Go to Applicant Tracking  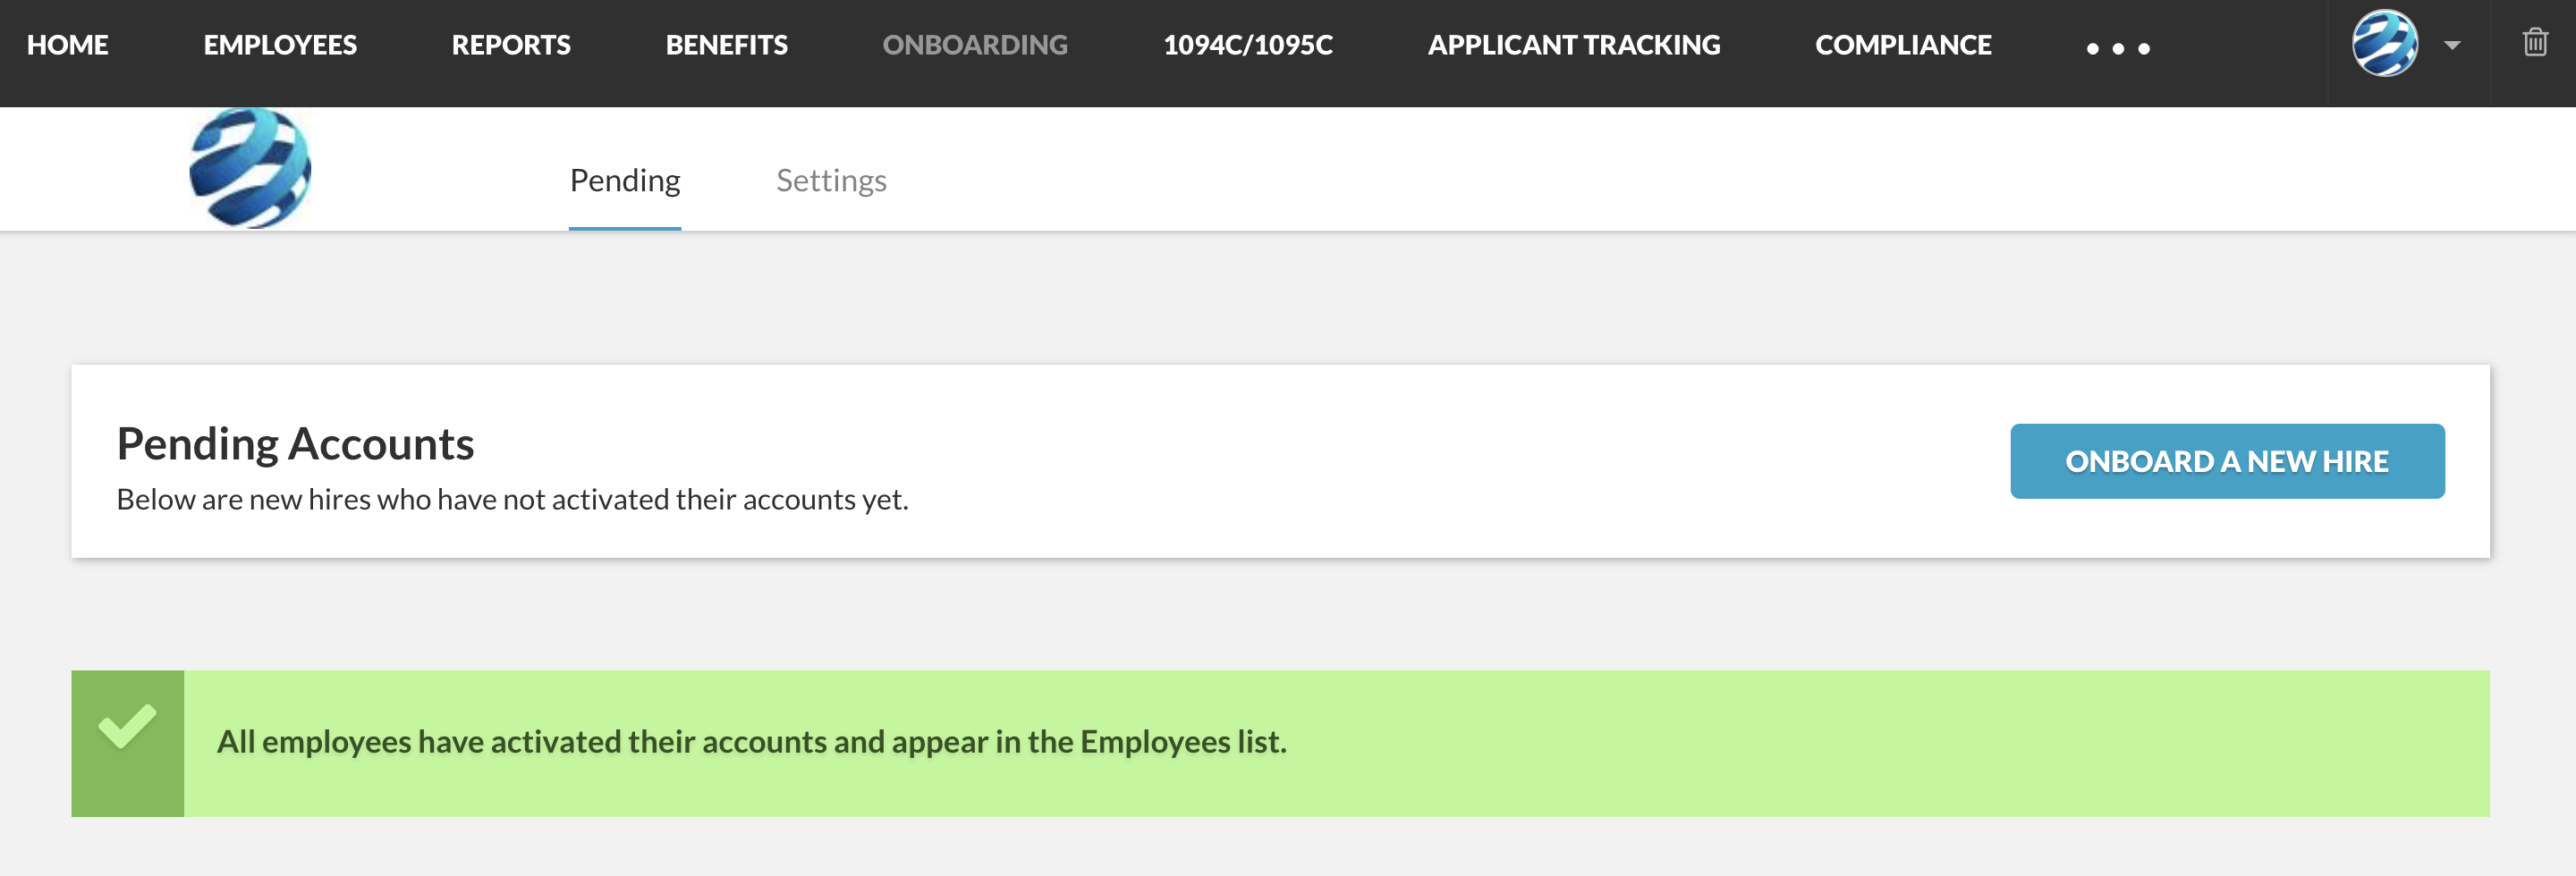1573,45
